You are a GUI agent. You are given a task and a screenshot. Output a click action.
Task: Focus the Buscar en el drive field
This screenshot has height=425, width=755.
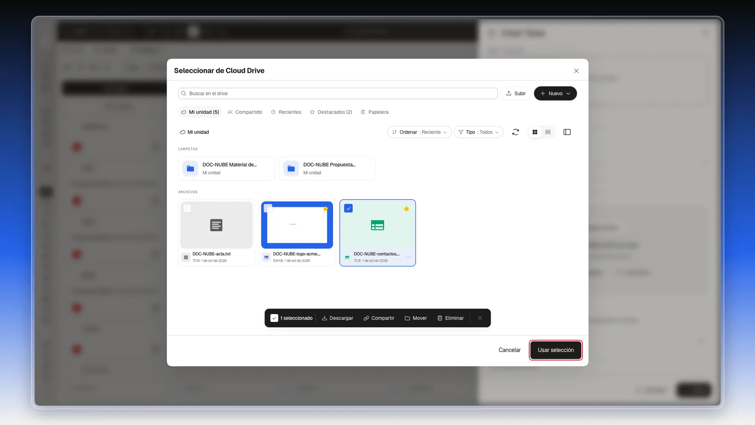(338, 94)
